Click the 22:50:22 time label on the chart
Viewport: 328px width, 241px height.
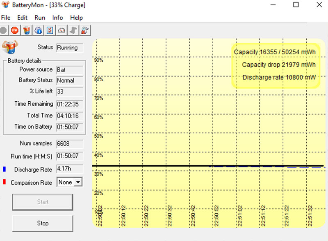[146, 216]
